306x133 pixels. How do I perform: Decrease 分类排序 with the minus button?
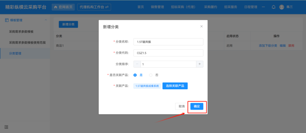point(137,64)
